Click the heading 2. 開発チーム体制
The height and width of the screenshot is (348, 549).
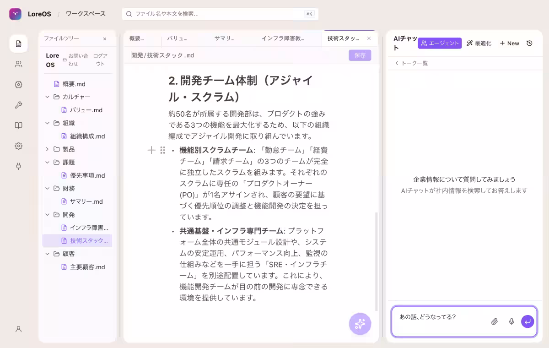[x=241, y=89]
